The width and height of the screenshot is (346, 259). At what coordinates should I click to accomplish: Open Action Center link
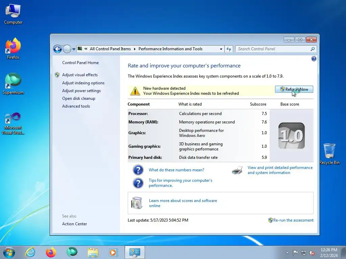[74, 224]
